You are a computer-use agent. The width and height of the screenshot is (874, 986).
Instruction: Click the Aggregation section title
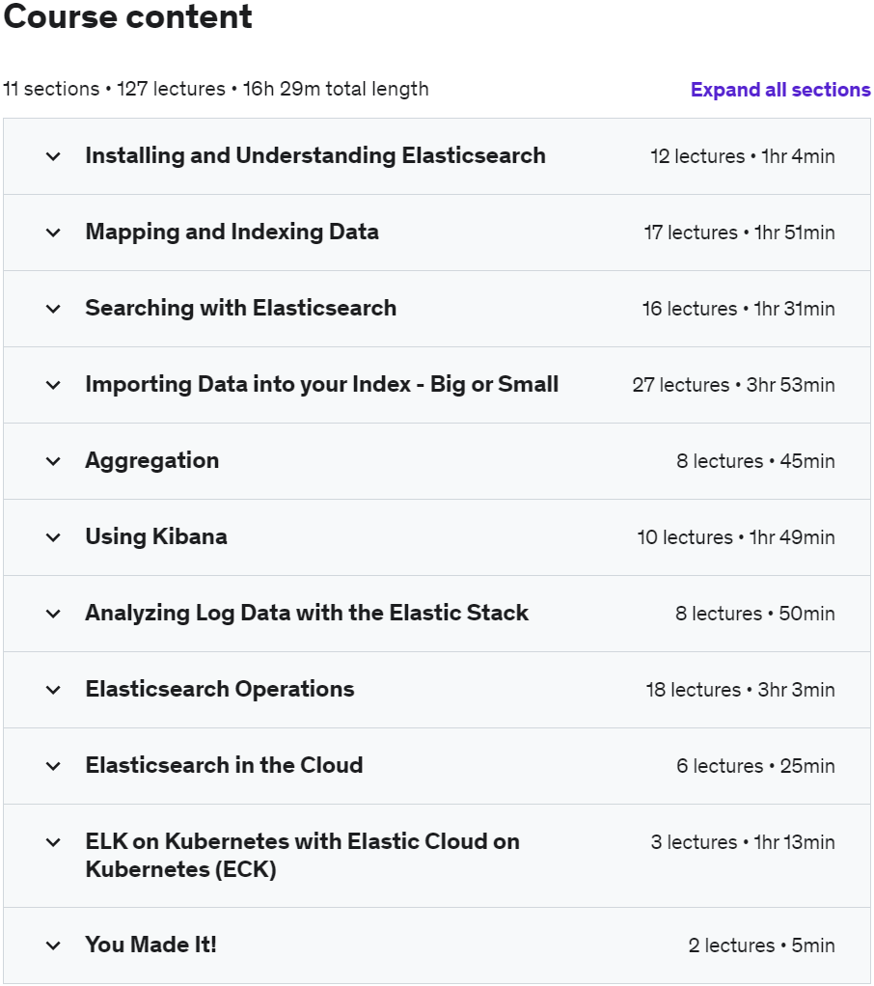pos(152,461)
